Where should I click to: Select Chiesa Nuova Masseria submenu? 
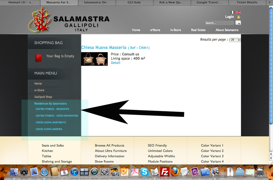click(x=49, y=129)
